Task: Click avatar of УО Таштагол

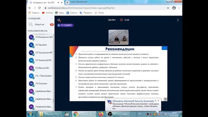Action: pyautogui.click(x=31, y=45)
